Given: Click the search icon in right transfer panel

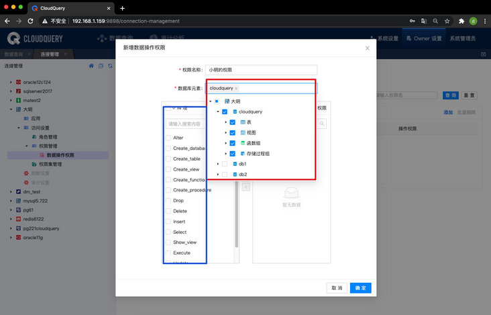Looking at the screenshot, I should click(321, 124).
